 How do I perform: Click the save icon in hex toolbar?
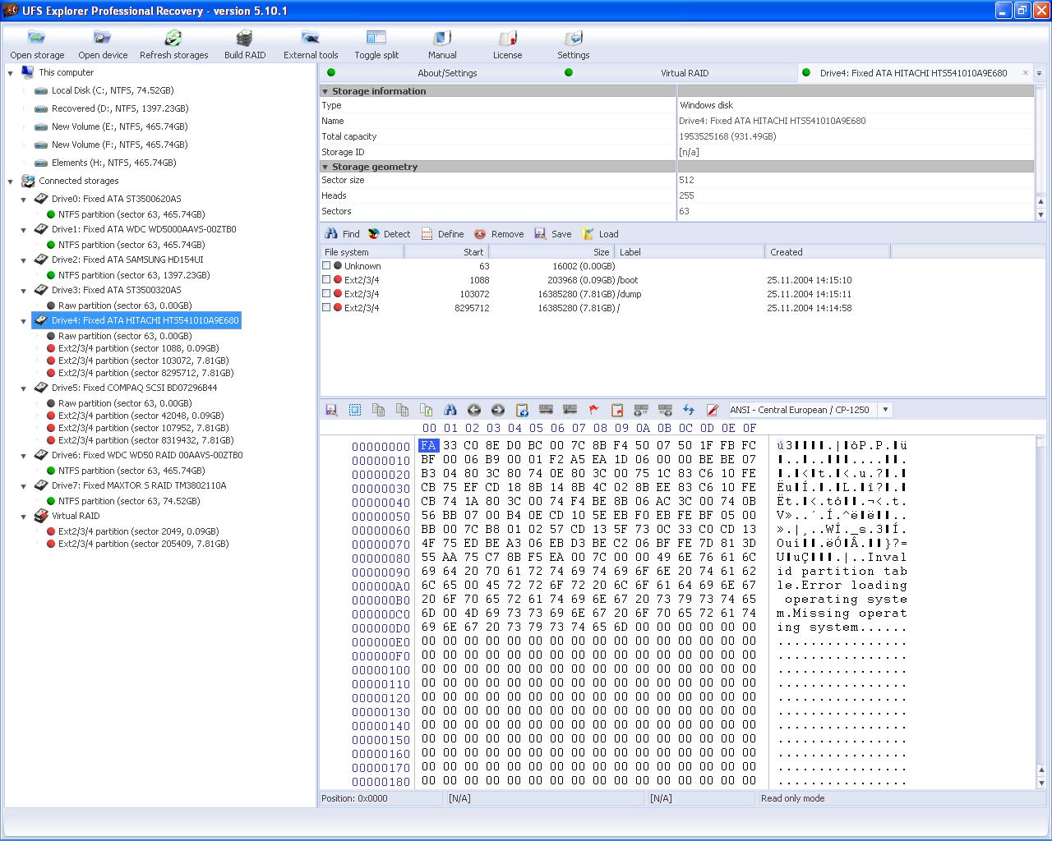(331, 410)
